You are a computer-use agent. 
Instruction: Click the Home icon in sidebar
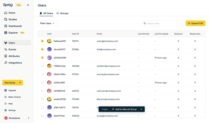point(6,13)
